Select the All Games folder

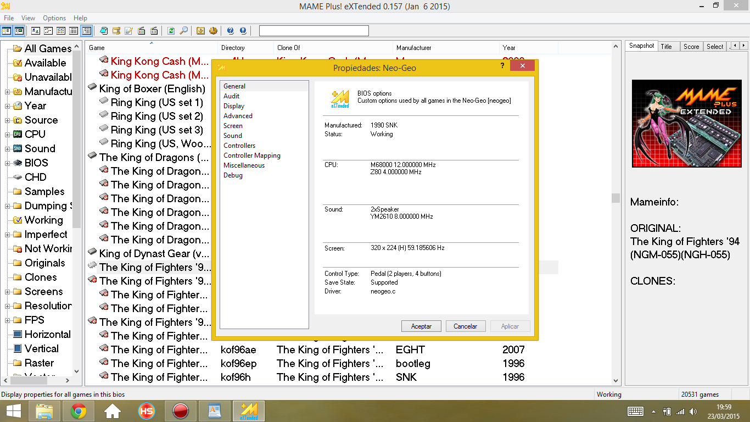[48, 48]
